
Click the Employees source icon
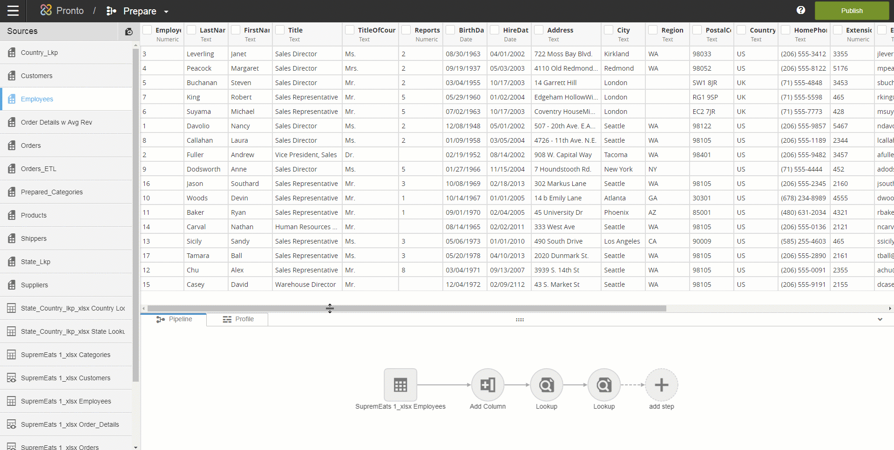[x=12, y=99]
